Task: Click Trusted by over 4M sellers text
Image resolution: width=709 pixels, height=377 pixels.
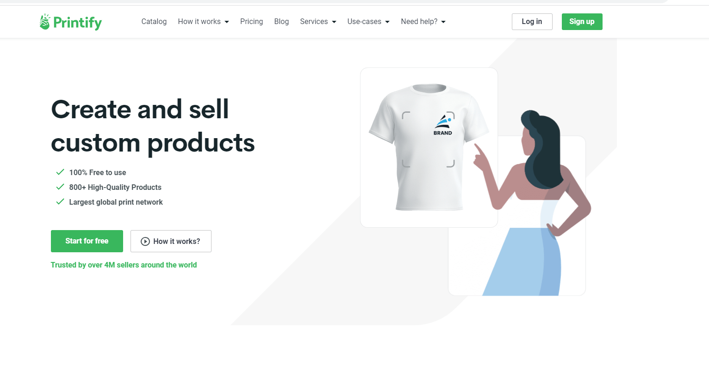Action: click(x=124, y=265)
